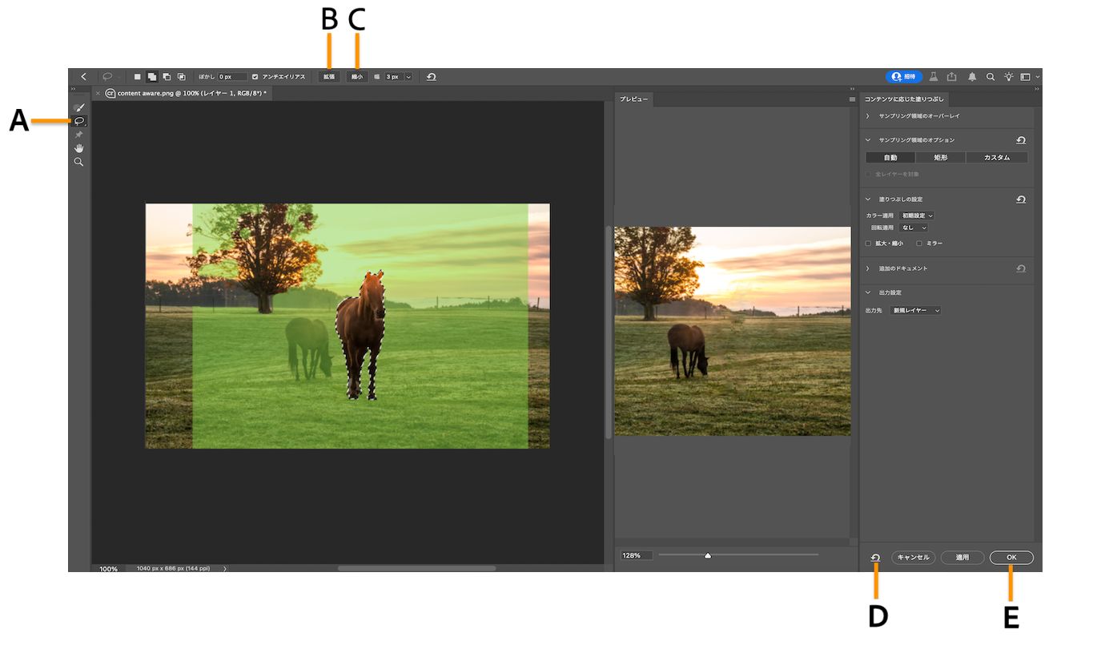Collapse the 塗りつぶしの設定 section
Image resolution: width=1105 pixels, height=653 pixels.
(867, 199)
